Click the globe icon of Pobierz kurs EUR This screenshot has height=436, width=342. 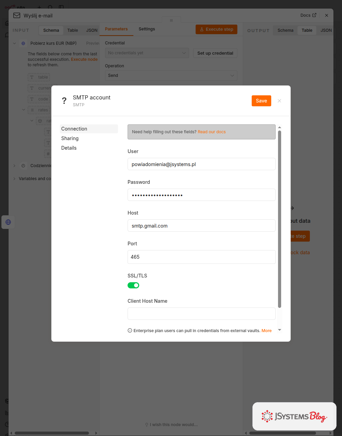[x=23, y=43]
